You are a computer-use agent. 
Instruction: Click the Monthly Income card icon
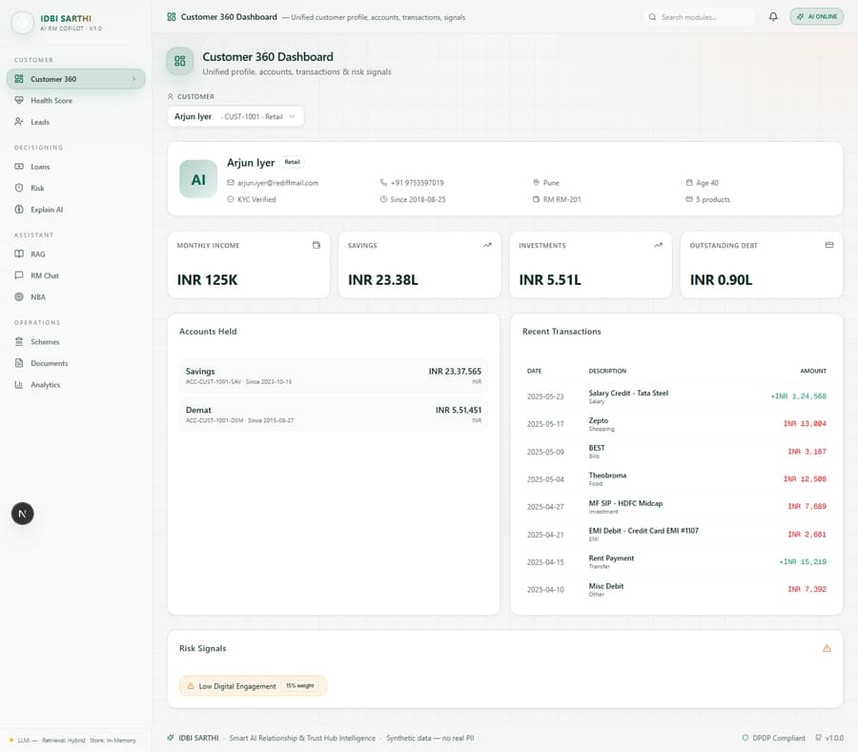(x=317, y=245)
